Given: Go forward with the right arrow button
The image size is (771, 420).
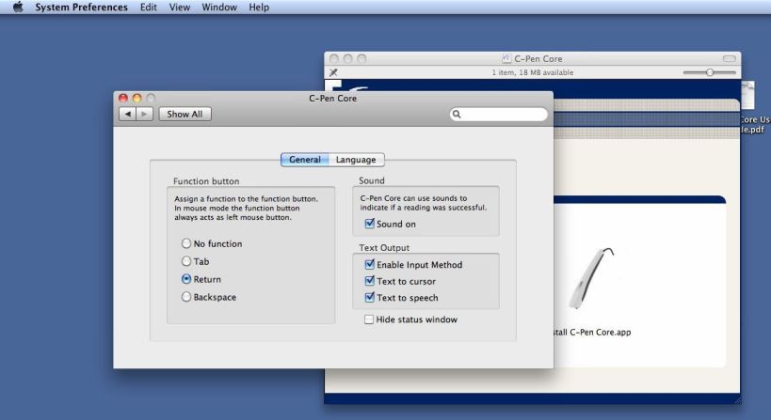Looking at the screenshot, I should pyautogui.click(x=144, y=114).
